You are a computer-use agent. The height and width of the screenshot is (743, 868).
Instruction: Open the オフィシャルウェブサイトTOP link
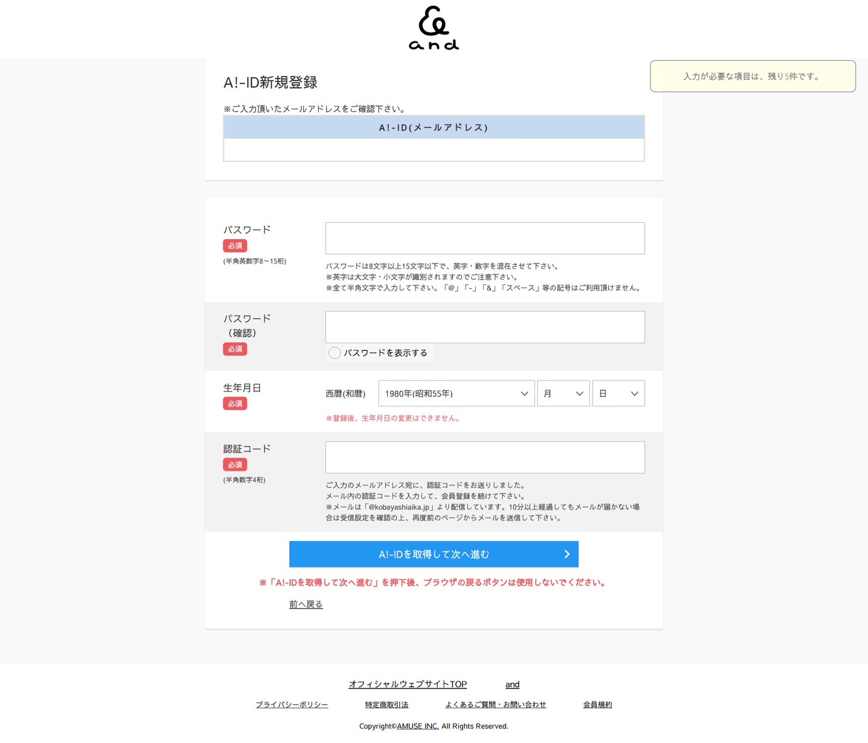(x=407, y=684)
